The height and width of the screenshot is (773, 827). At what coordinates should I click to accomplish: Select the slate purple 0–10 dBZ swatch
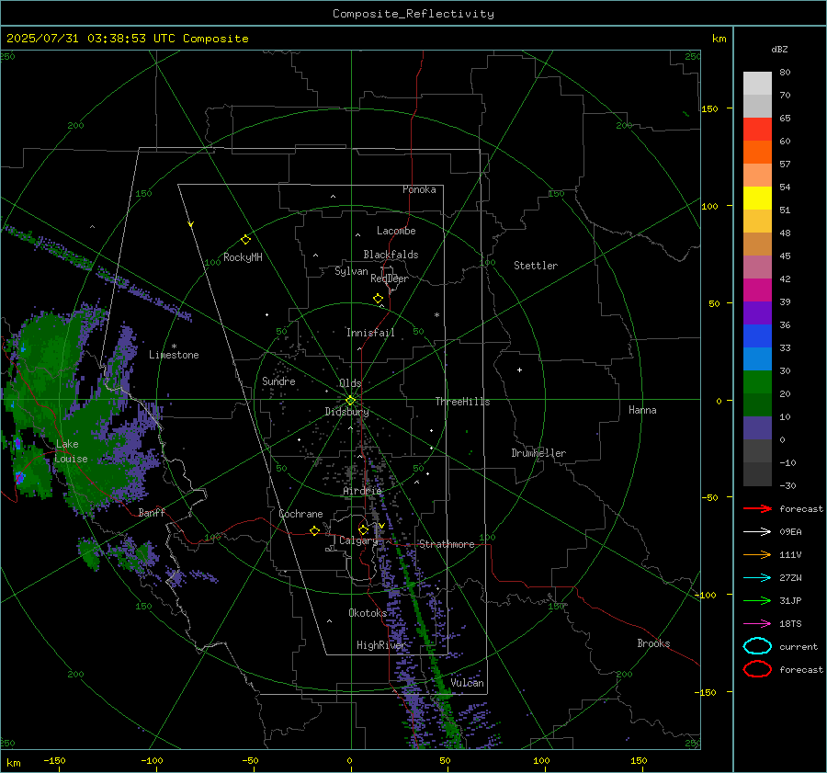(x=757, y=428)
